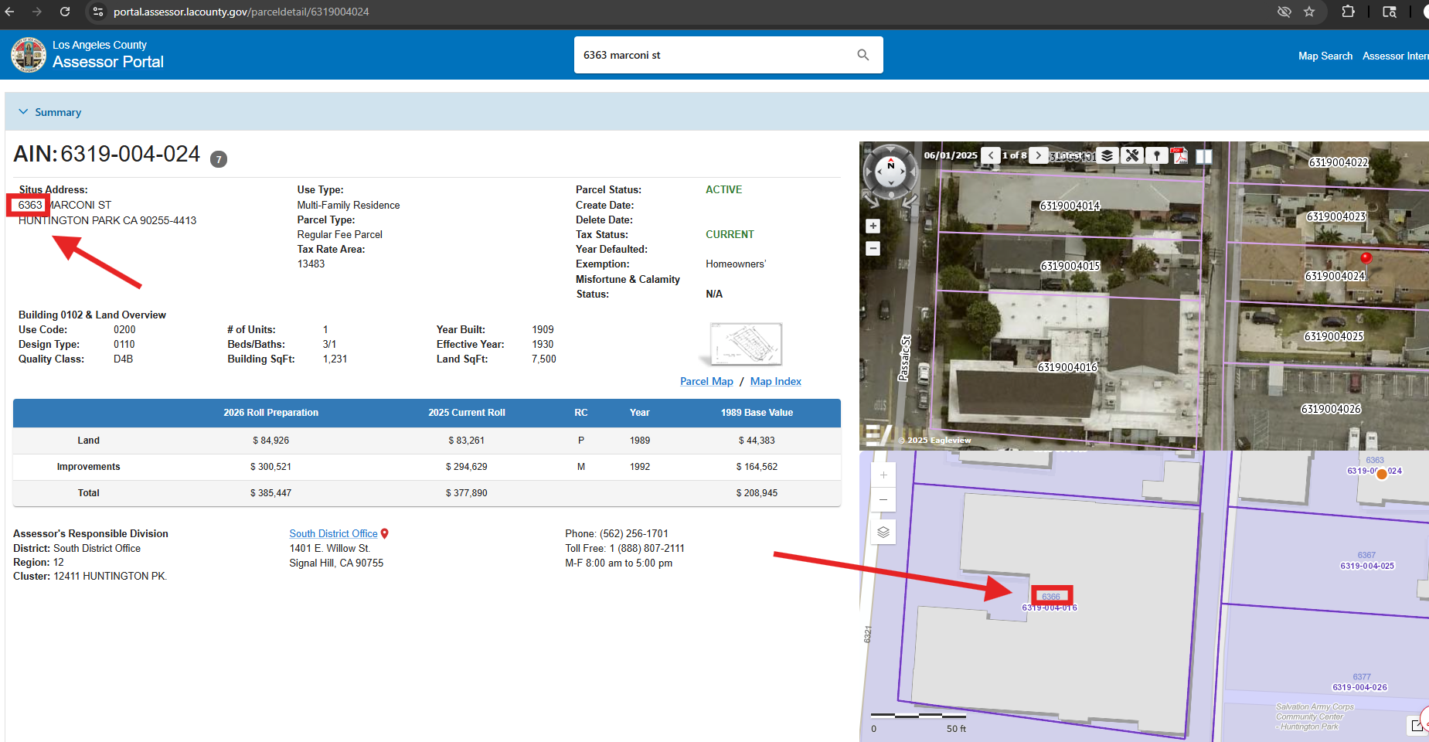
Task: Select the location pin tool in aerial toolbar
Action: point(1156,155)
